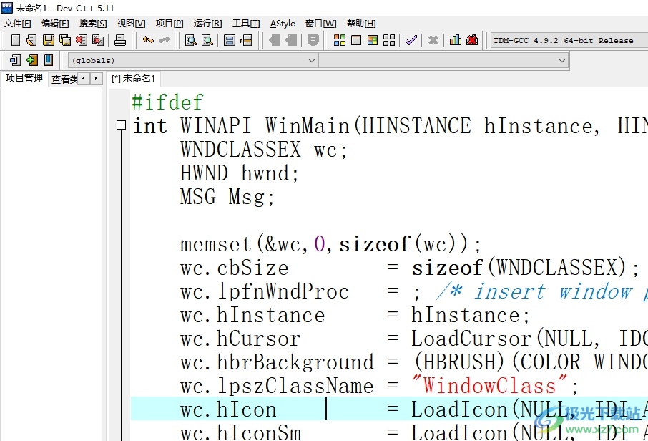This screenshot has height=441, width=648.
Task: Switch to the 查看类 tab
Action: [64, 79]
